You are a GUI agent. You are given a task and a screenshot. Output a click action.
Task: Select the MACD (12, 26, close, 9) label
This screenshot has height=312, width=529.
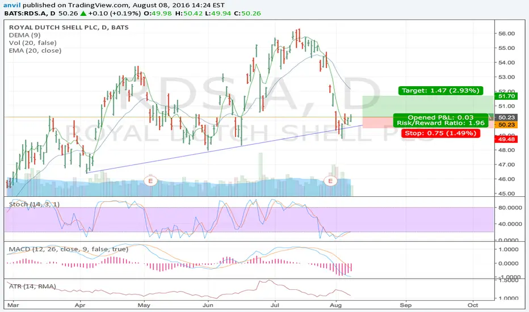coord(69,249)
